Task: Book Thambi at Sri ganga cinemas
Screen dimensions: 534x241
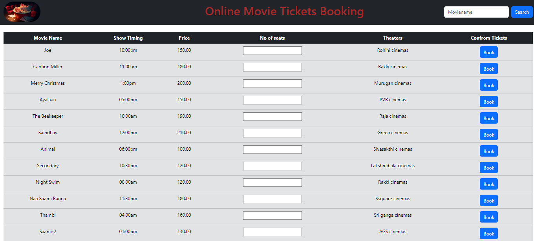Action: (x=488, y=217)
